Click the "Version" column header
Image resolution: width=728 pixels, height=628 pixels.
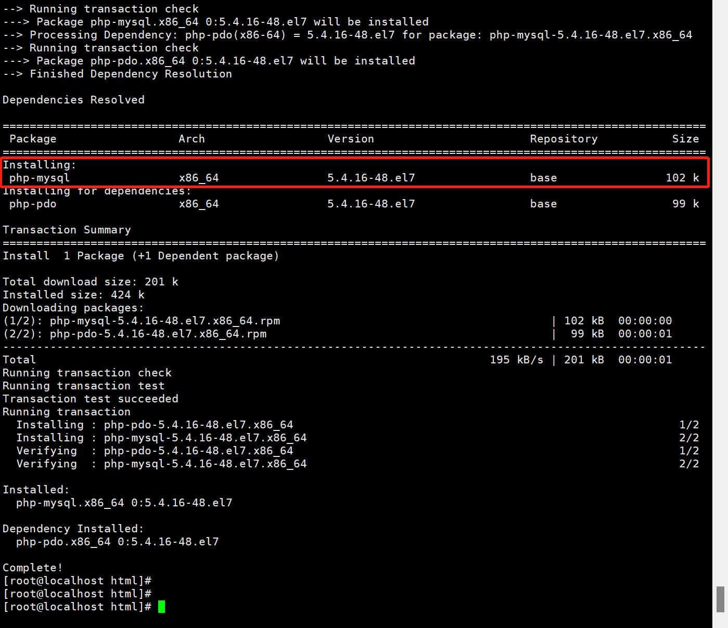[351, 139]
